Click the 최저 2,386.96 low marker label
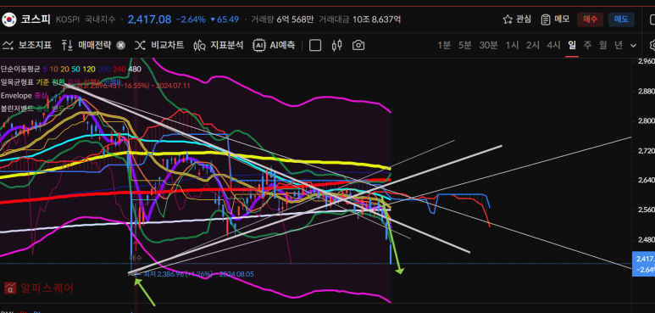The height and width of the screenshot is (313, 655). coord(198,274)
